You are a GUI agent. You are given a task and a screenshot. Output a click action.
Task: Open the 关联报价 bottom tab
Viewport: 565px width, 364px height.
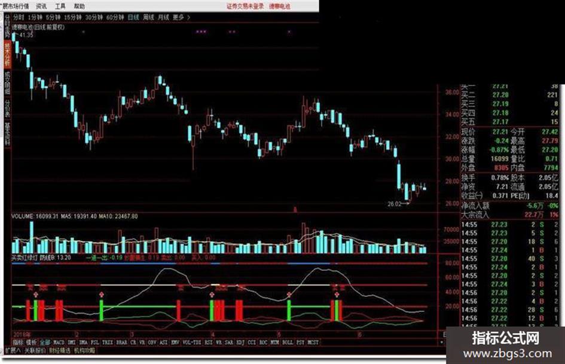35,350
